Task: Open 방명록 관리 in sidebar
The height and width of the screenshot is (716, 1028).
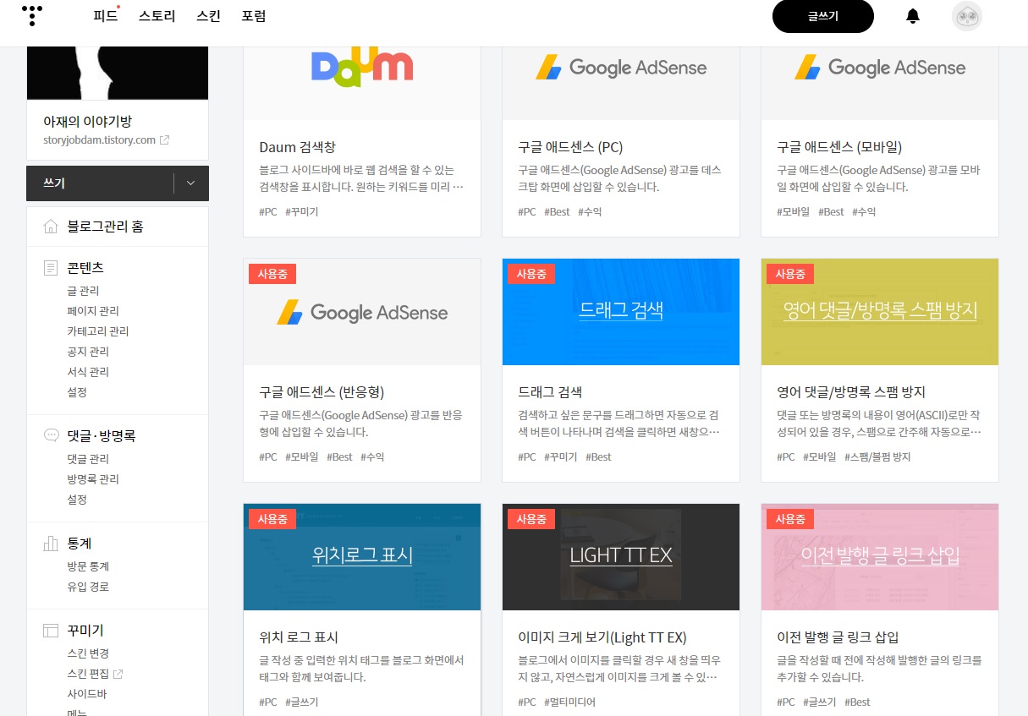Action: pyautogui.click(x=93, y=479)
